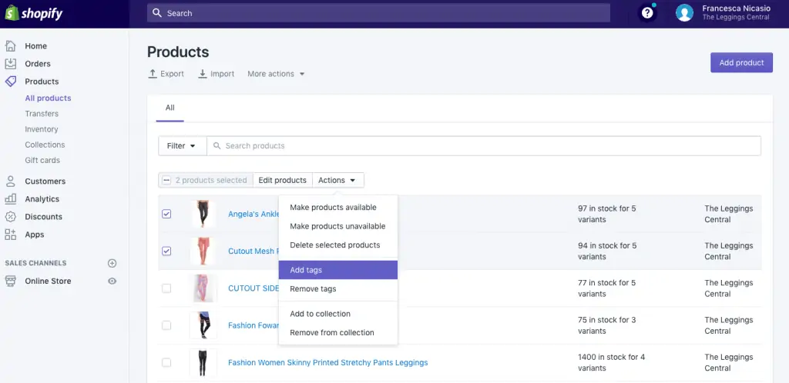Open Angela's Ankle product link

click(x=253, y=214)
